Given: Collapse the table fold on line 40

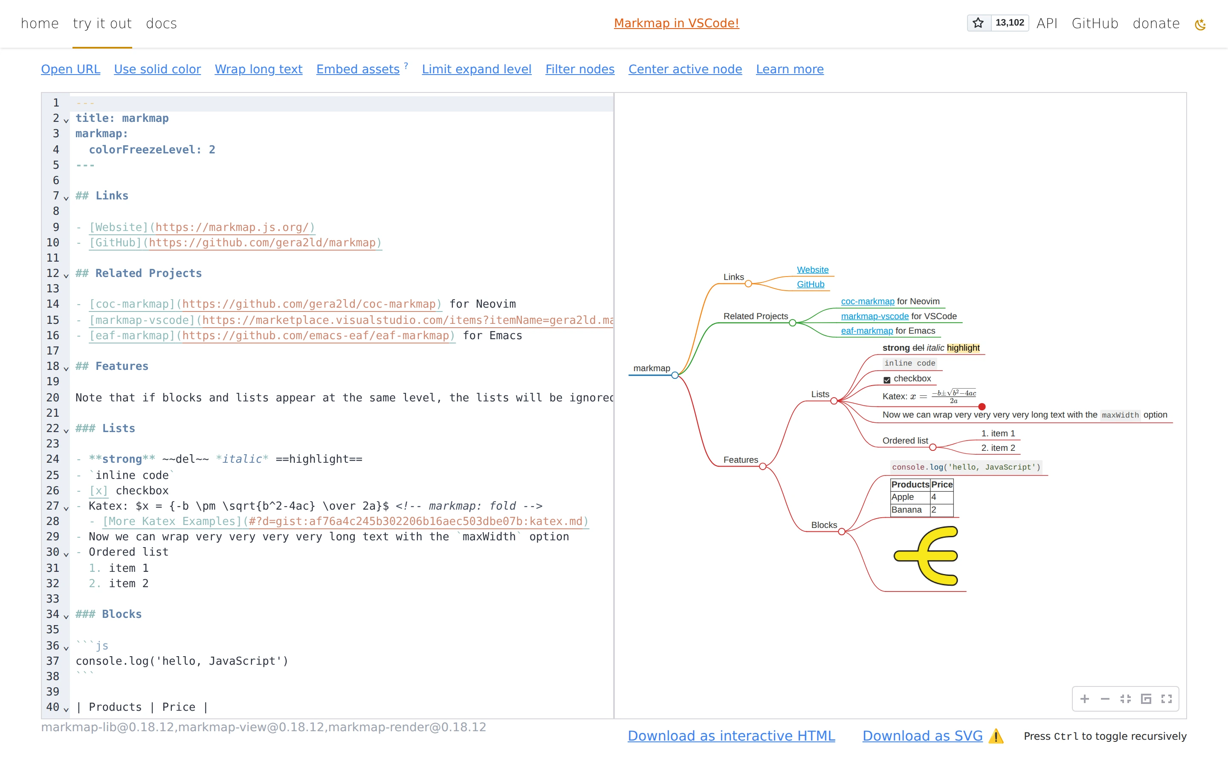Looking at the screenshot, I should pos(66,709).
